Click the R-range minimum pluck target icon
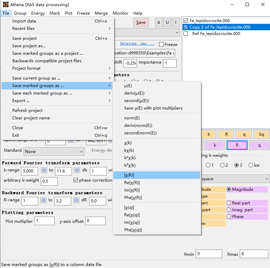270x268 pixels. (x=43, y=200)
